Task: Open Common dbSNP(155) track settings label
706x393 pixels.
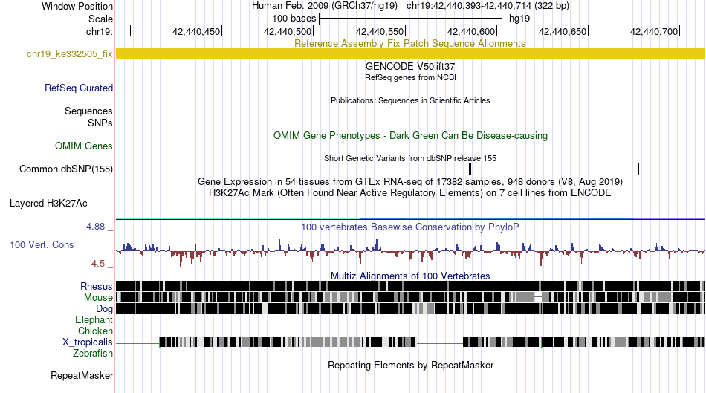Action: pos(66,169)
